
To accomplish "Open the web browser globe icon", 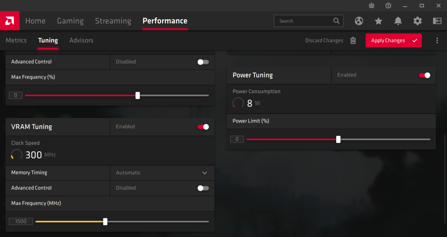I will pyautogui.click(x=359, y=21).
